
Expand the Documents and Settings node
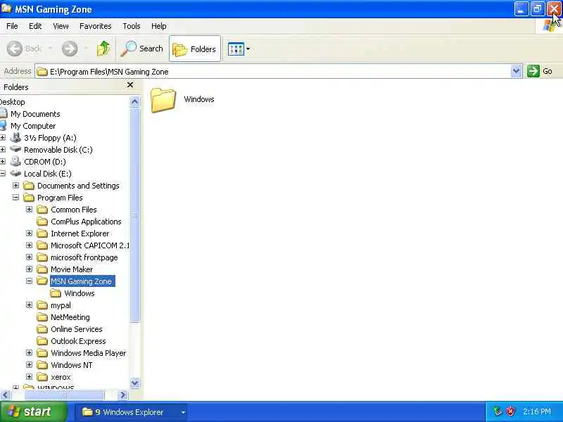(15, 186)
